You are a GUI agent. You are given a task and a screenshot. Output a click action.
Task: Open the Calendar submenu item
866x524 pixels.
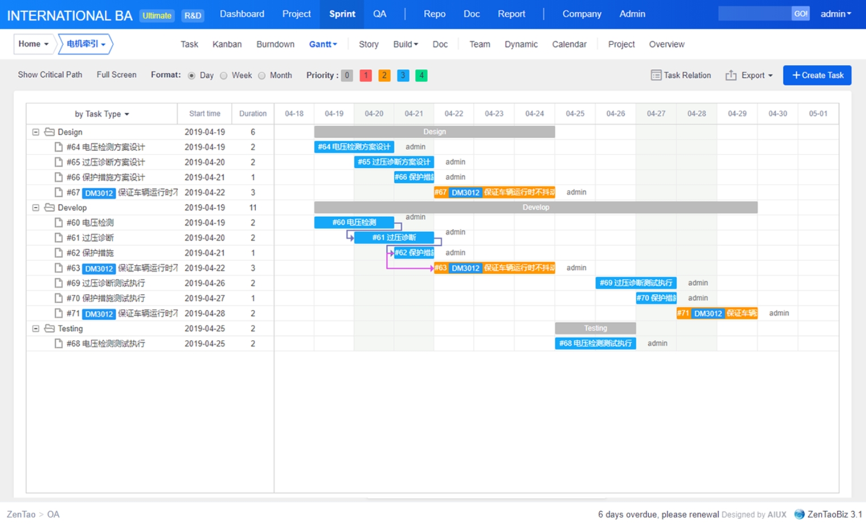pyautogui.click(x=569, y=44)
